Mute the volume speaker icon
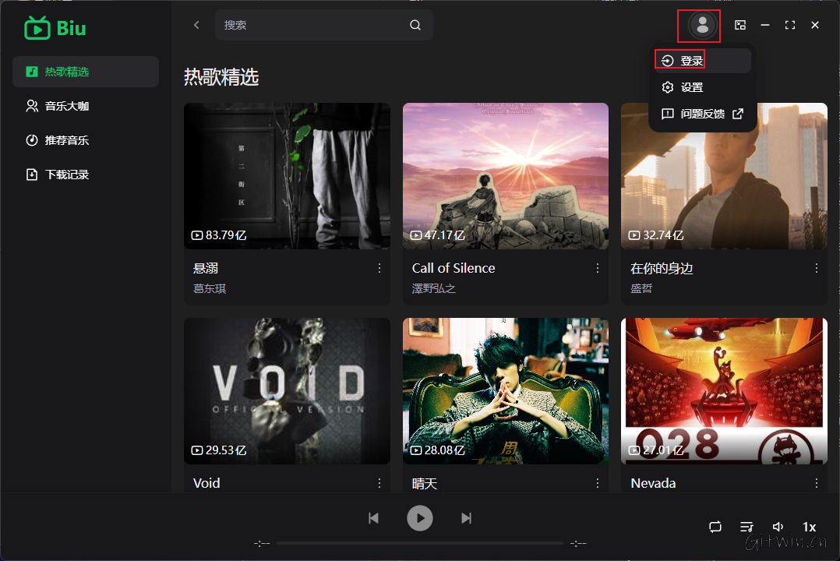The height and width of the screenshot is (561, 840). tap(778, 527)
